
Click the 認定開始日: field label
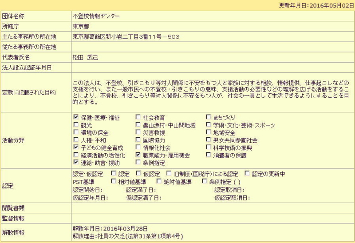(87, 190)
